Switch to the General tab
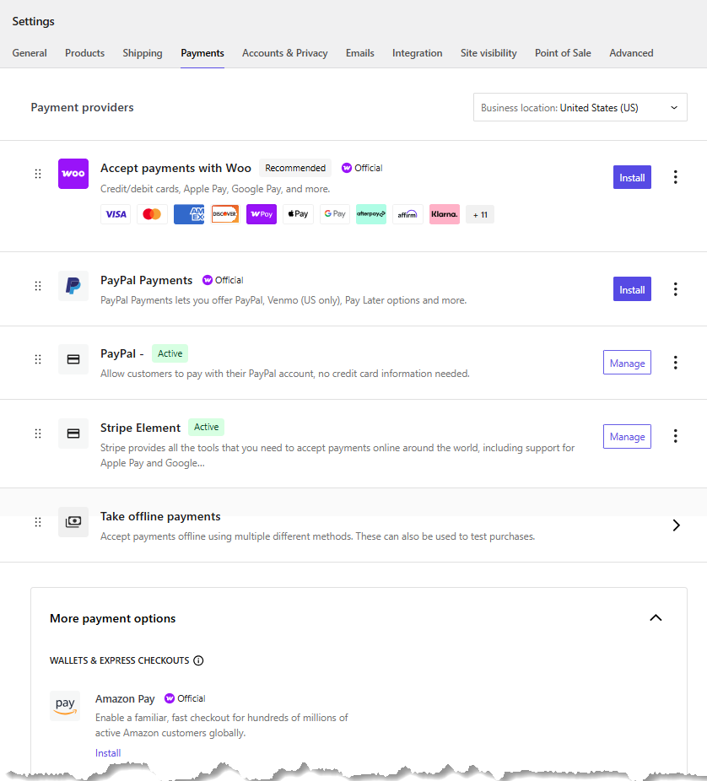Screen dimensions: 707x781 point(30,53)
